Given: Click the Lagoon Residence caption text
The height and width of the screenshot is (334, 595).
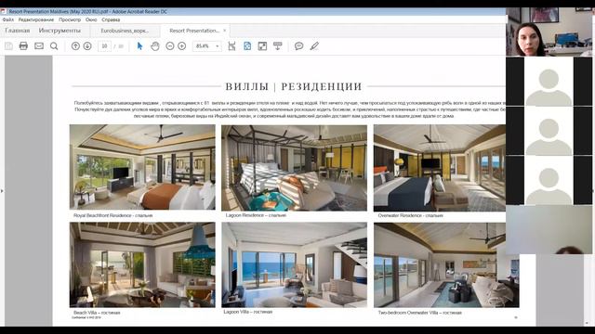Looking at the screenshot, I should (x=256, y=215).
